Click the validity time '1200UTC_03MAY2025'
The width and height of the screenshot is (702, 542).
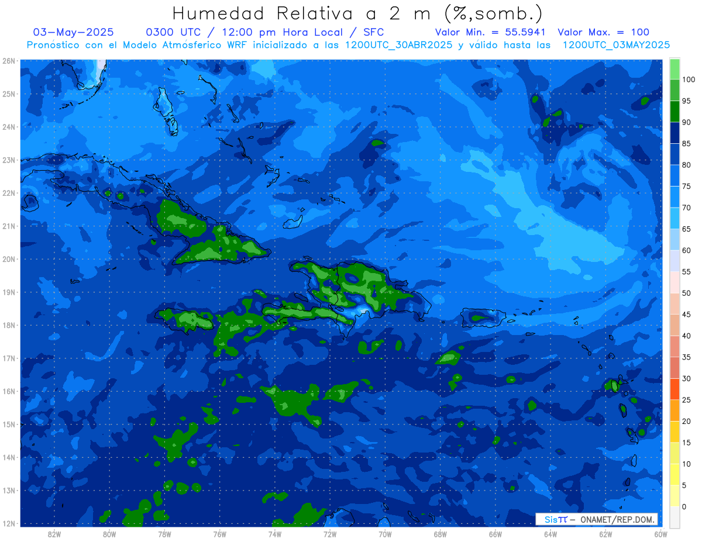coord(616,45)
